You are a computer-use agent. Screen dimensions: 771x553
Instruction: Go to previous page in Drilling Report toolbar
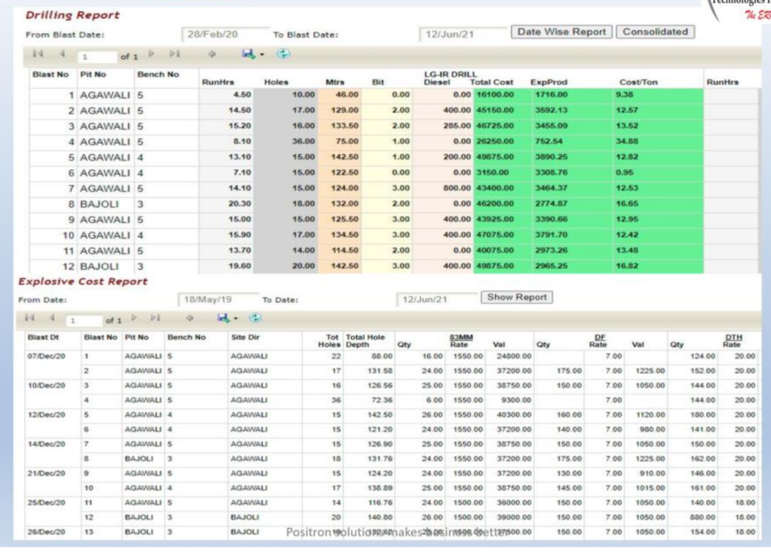point(63,53)
